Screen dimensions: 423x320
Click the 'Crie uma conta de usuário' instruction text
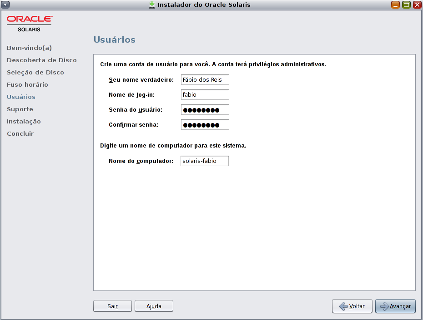[x=213, y=64]
